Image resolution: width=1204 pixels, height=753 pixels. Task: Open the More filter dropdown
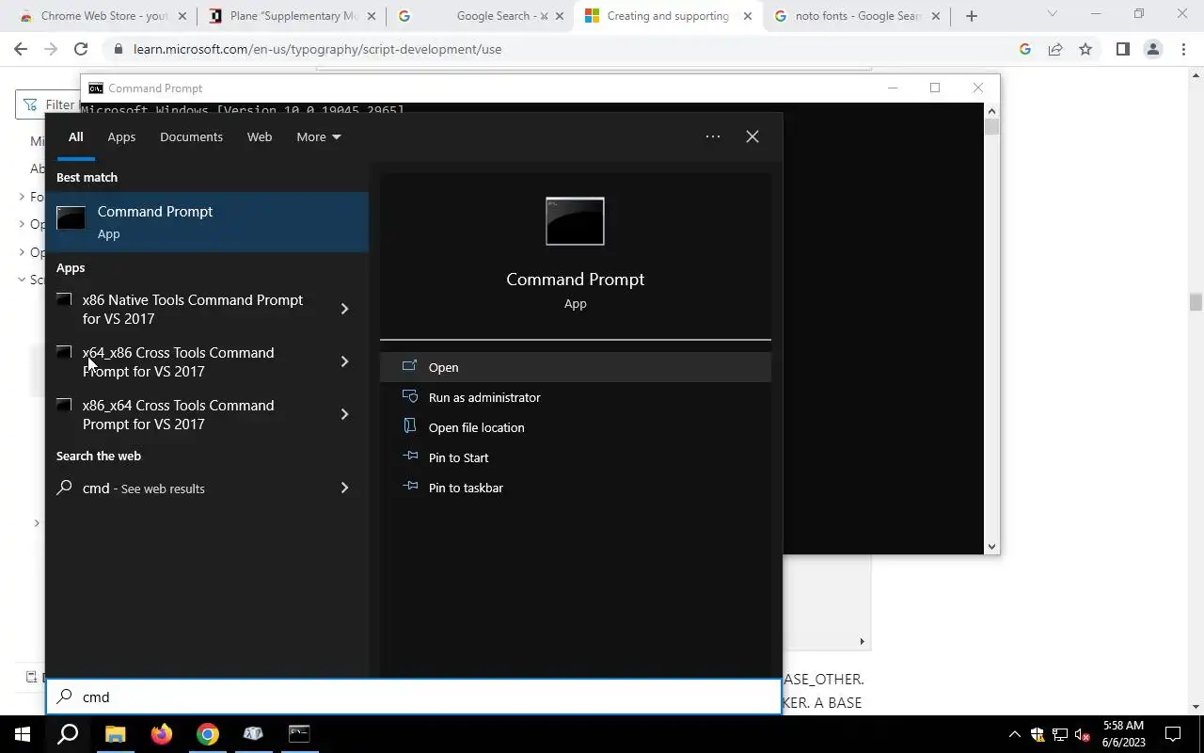click(318, 136)
